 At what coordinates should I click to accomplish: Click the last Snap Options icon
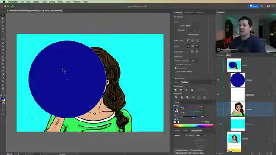pos(197,52)
